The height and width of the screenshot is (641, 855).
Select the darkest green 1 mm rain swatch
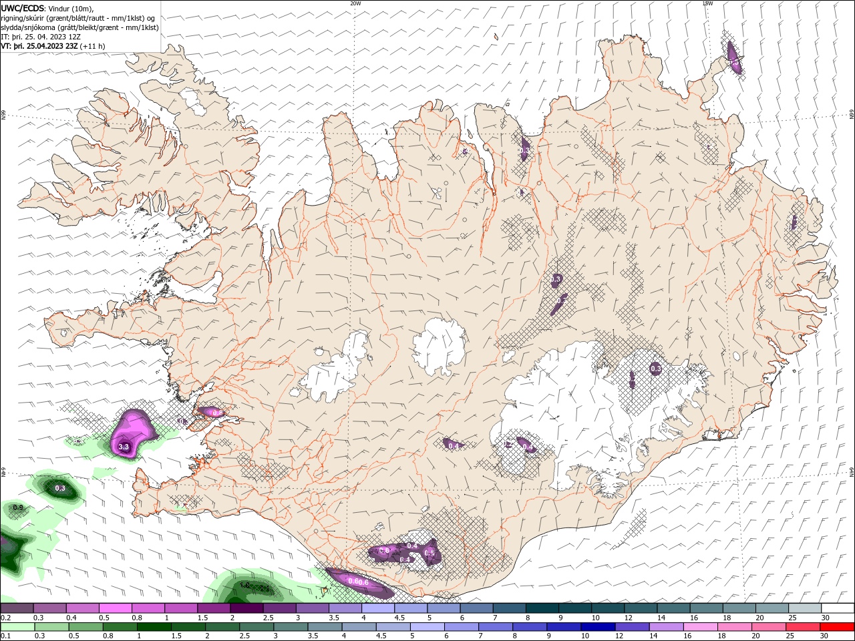click(154, 627)
